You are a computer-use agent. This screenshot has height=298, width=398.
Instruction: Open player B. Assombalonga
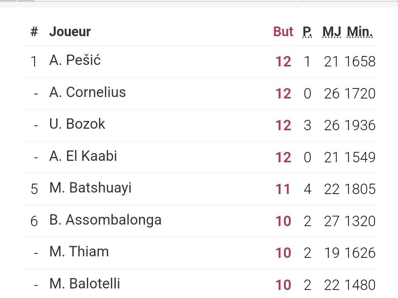(x=105, y=220)
